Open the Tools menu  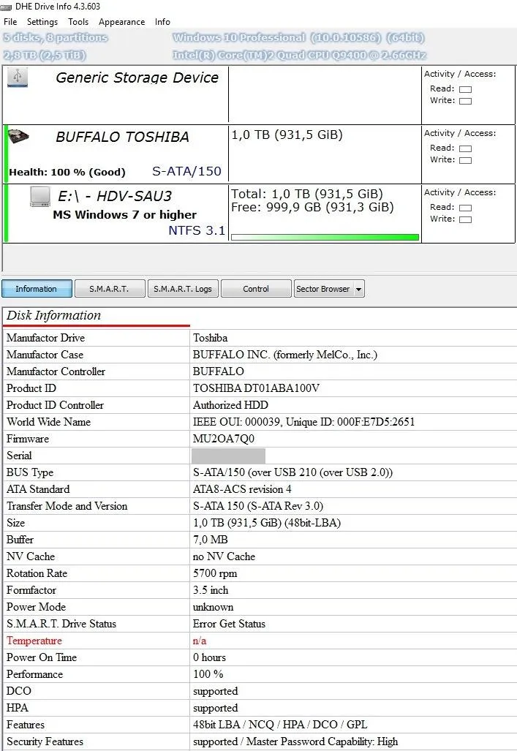(78, 21)
